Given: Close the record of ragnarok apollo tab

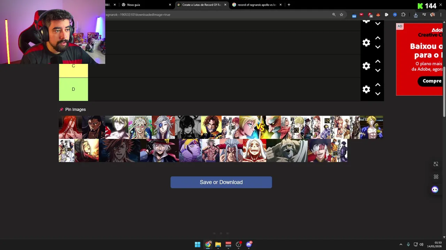Looking at the screenshot, I should point(280,5).
